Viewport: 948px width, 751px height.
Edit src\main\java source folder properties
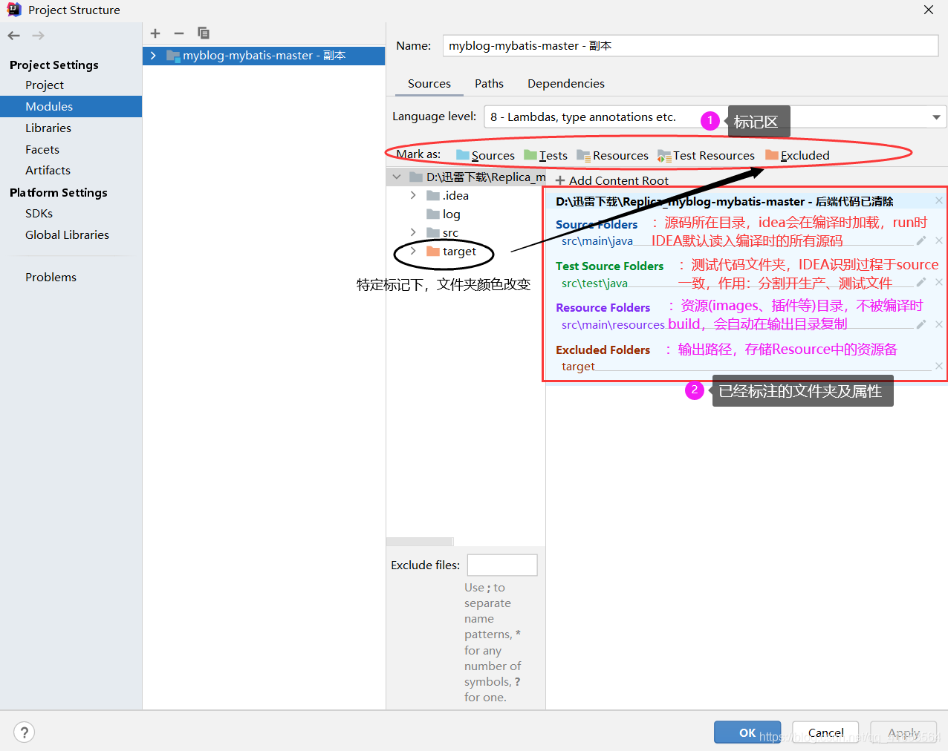921,240
